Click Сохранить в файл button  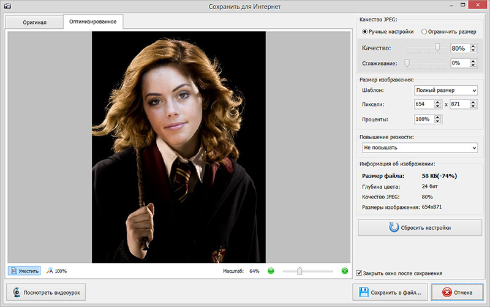pyautogui.click(x=390, y=292)
